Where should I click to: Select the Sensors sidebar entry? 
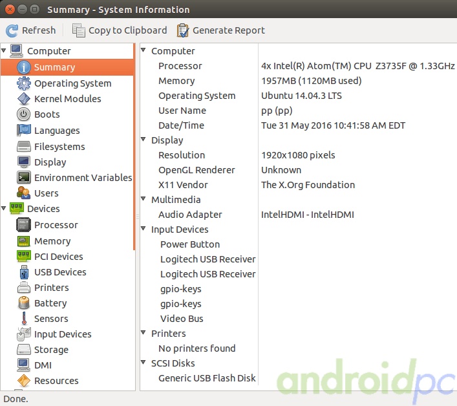click(51, 319)
